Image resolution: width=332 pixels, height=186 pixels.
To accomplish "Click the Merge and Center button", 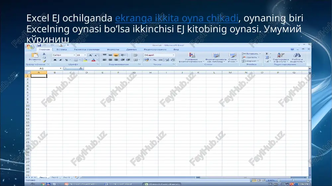I will [136, 60].
